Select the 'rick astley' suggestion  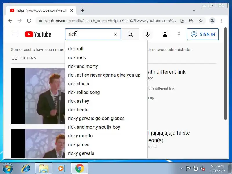[106, 101]
